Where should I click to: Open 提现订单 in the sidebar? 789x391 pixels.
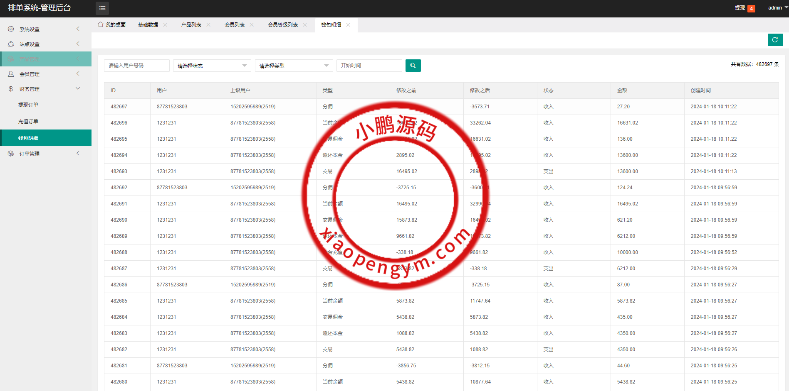(28, 105)
